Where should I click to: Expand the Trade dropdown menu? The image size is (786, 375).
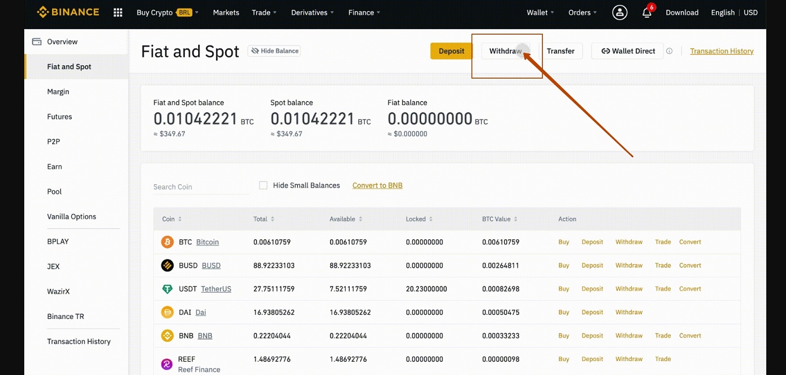coord(264,12)
